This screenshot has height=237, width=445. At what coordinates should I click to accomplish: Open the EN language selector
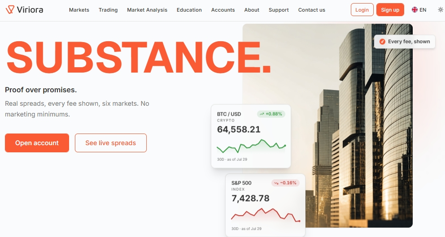[x=419, y=10]
